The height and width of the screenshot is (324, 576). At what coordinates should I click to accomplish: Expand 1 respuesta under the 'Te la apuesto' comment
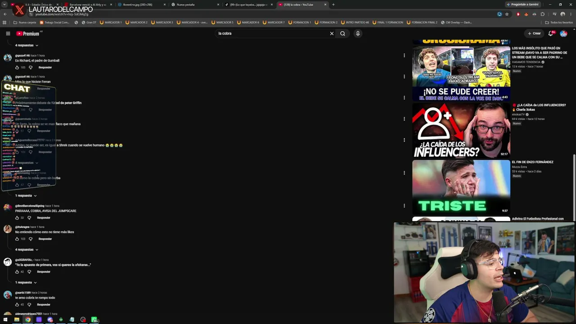click(26, 283)
